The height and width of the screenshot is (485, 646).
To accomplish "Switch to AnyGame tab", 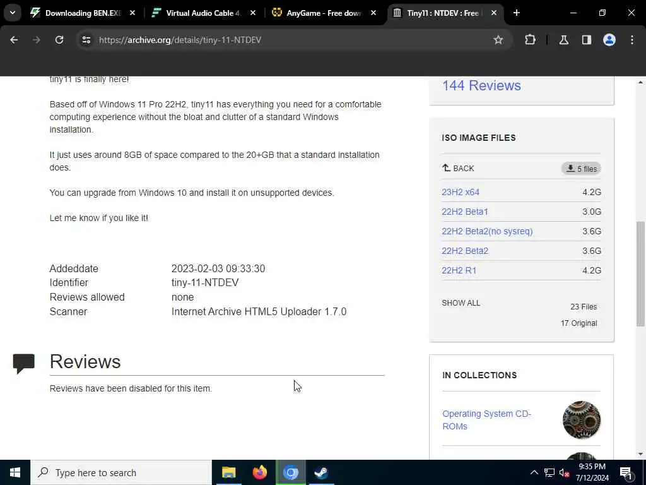I will [324, 13].
